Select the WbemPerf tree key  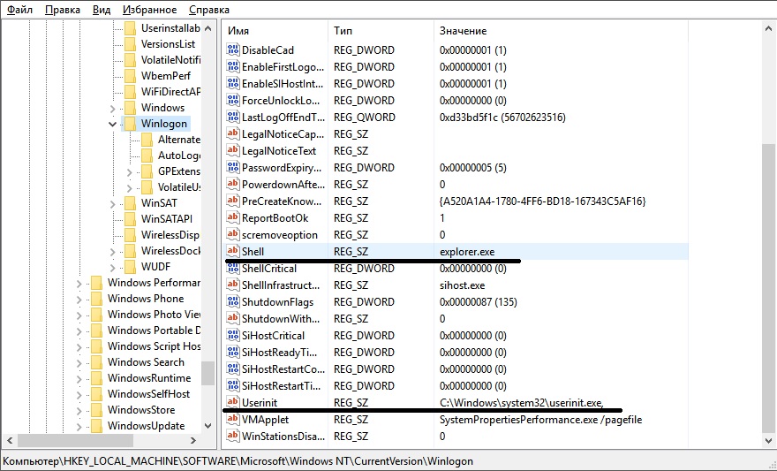coord(165,75)
